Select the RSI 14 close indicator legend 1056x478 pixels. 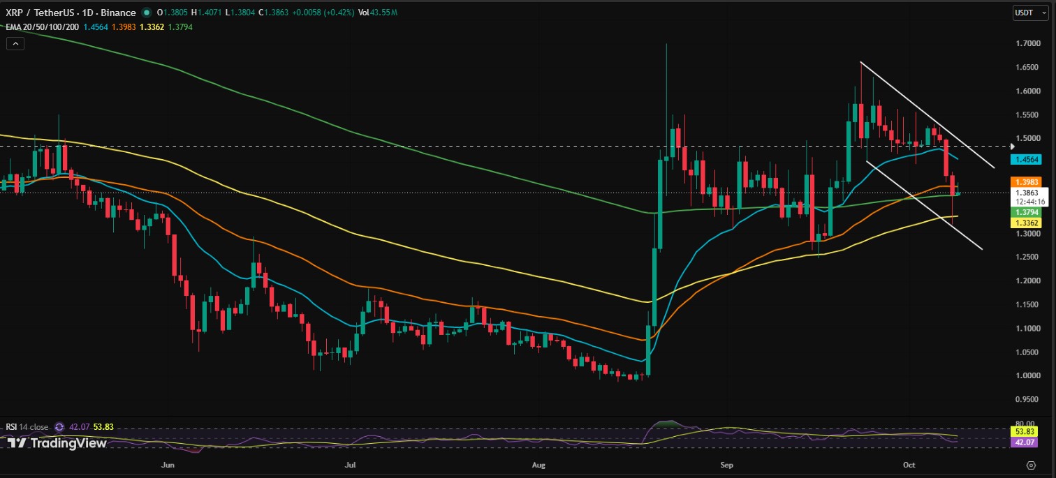tap(27, 426)
